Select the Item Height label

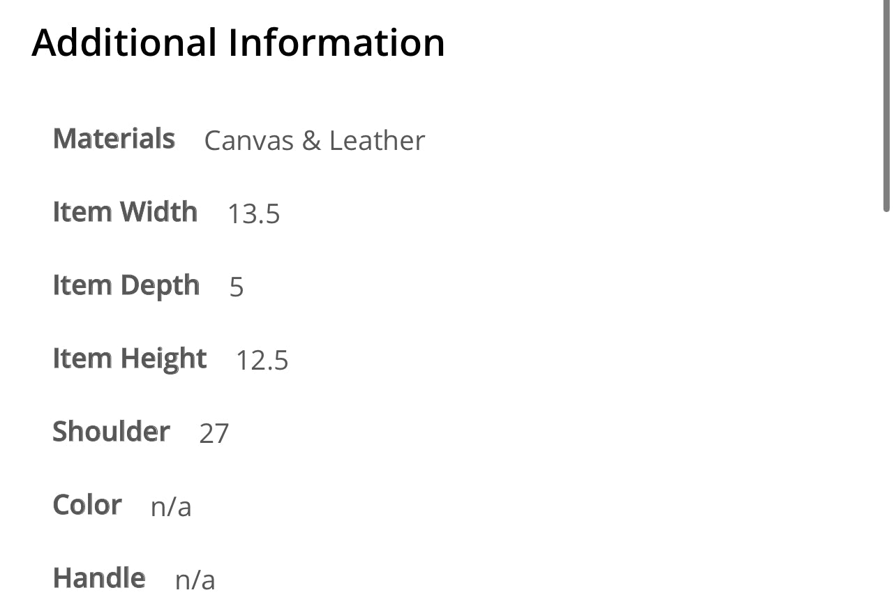[130, 359]
